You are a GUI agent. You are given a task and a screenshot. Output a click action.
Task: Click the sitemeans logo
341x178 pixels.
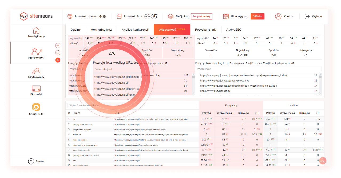36,16
